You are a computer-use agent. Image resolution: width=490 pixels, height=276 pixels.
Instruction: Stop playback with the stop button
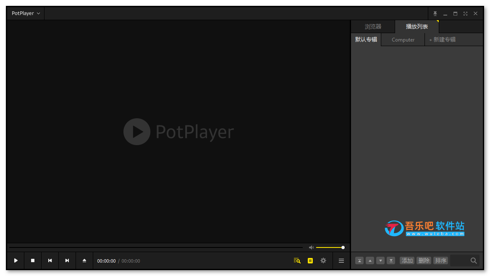click(33, 261)
